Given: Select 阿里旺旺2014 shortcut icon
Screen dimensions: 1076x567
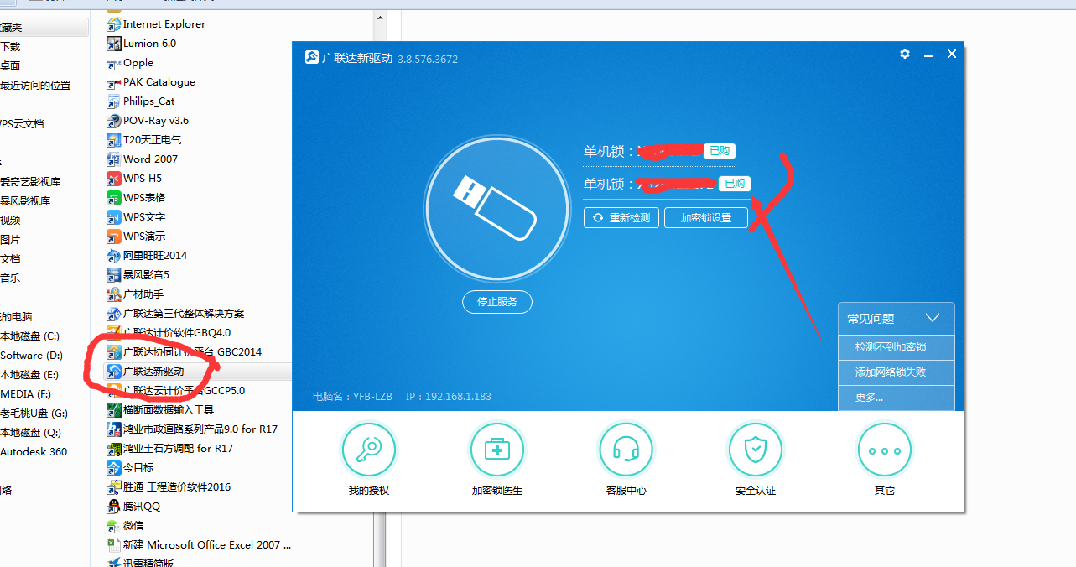Looking at the screenshot, I should click(x=114, y=256).
